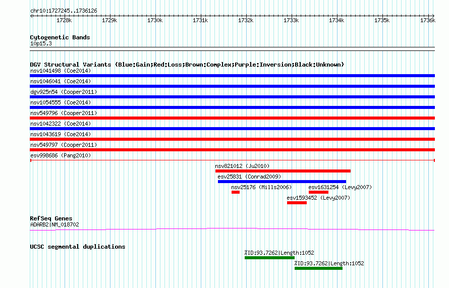Click the chr10:1727245..1736126 coordinate label
This screenshot has width=449, height=288.
pyautogui.click(x=64, y=11)
